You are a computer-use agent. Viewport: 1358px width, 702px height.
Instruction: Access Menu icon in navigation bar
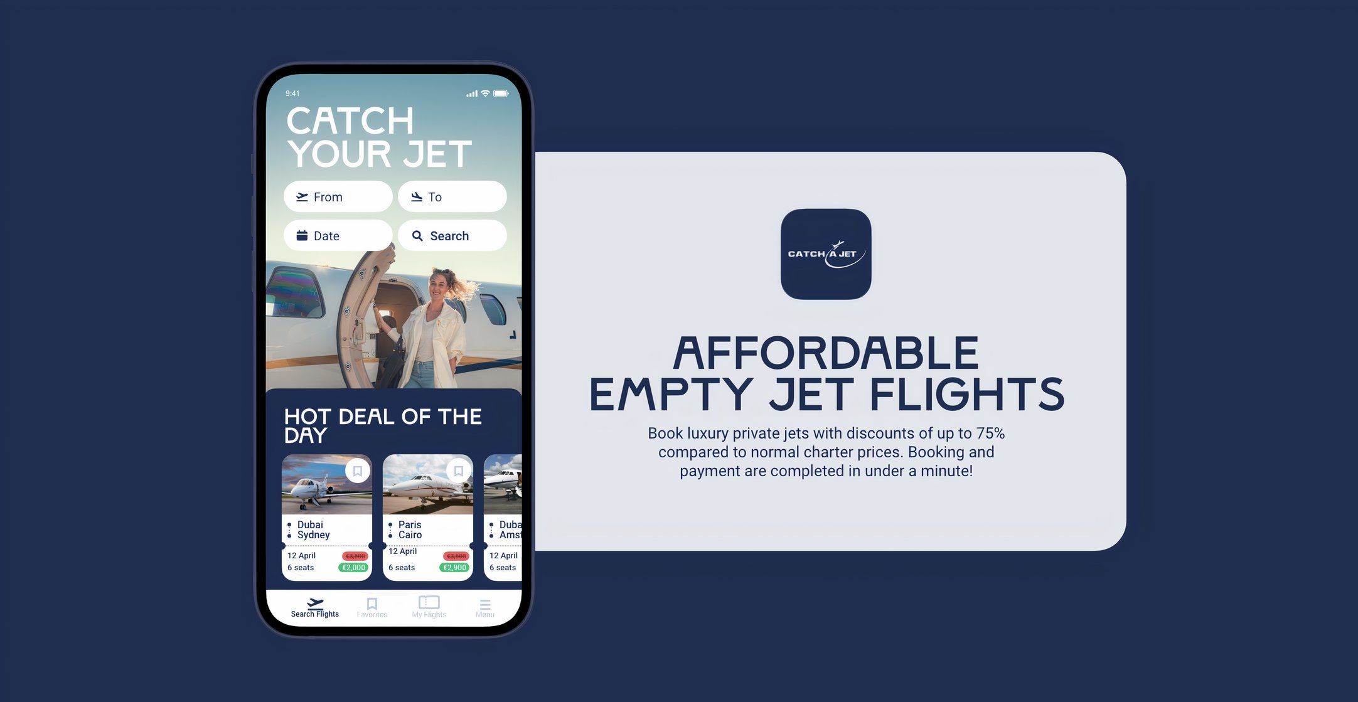(x=485, y=602)
